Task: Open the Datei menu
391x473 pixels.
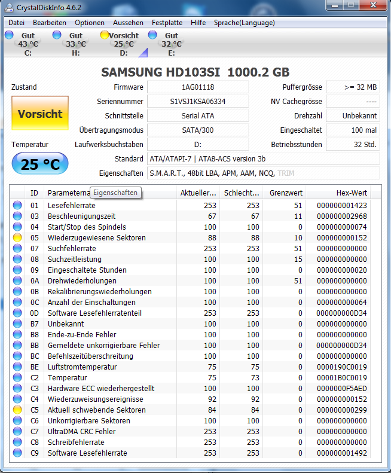Action: (16, 23)
